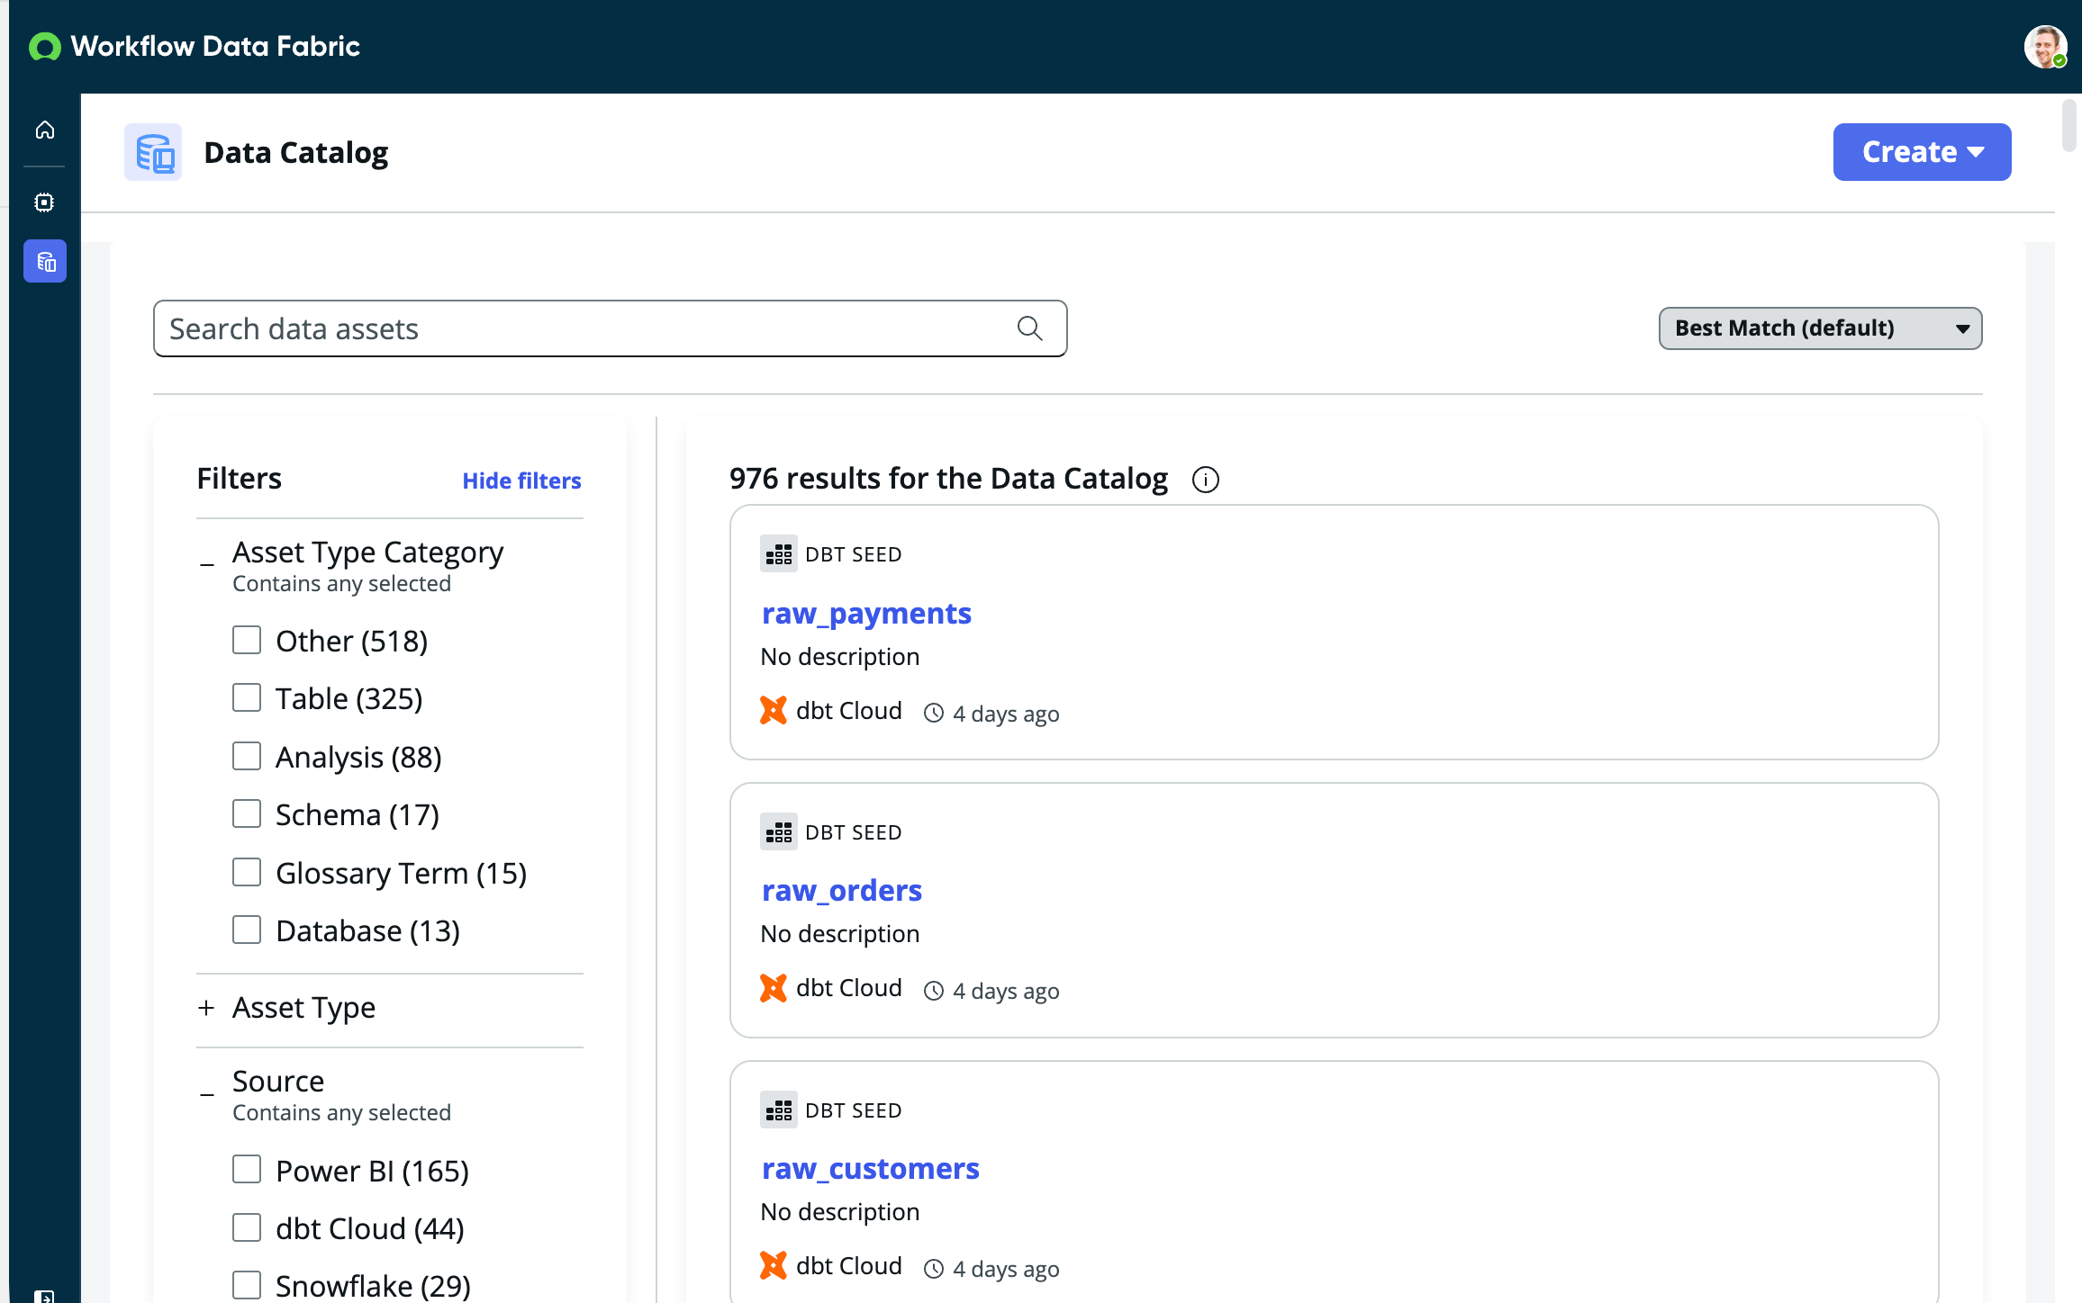This screenshot has width=2082, height=1303.
Task: Check the Snowflake (29) source filter
Action: [x=247, y=1285]
